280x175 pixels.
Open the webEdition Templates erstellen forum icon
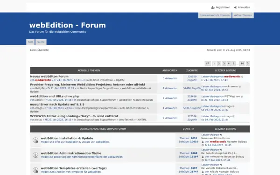35,170
